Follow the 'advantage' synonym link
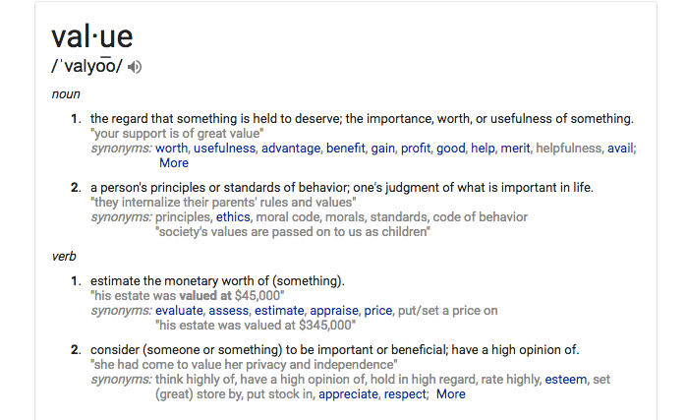 click(x=291, y=148)
